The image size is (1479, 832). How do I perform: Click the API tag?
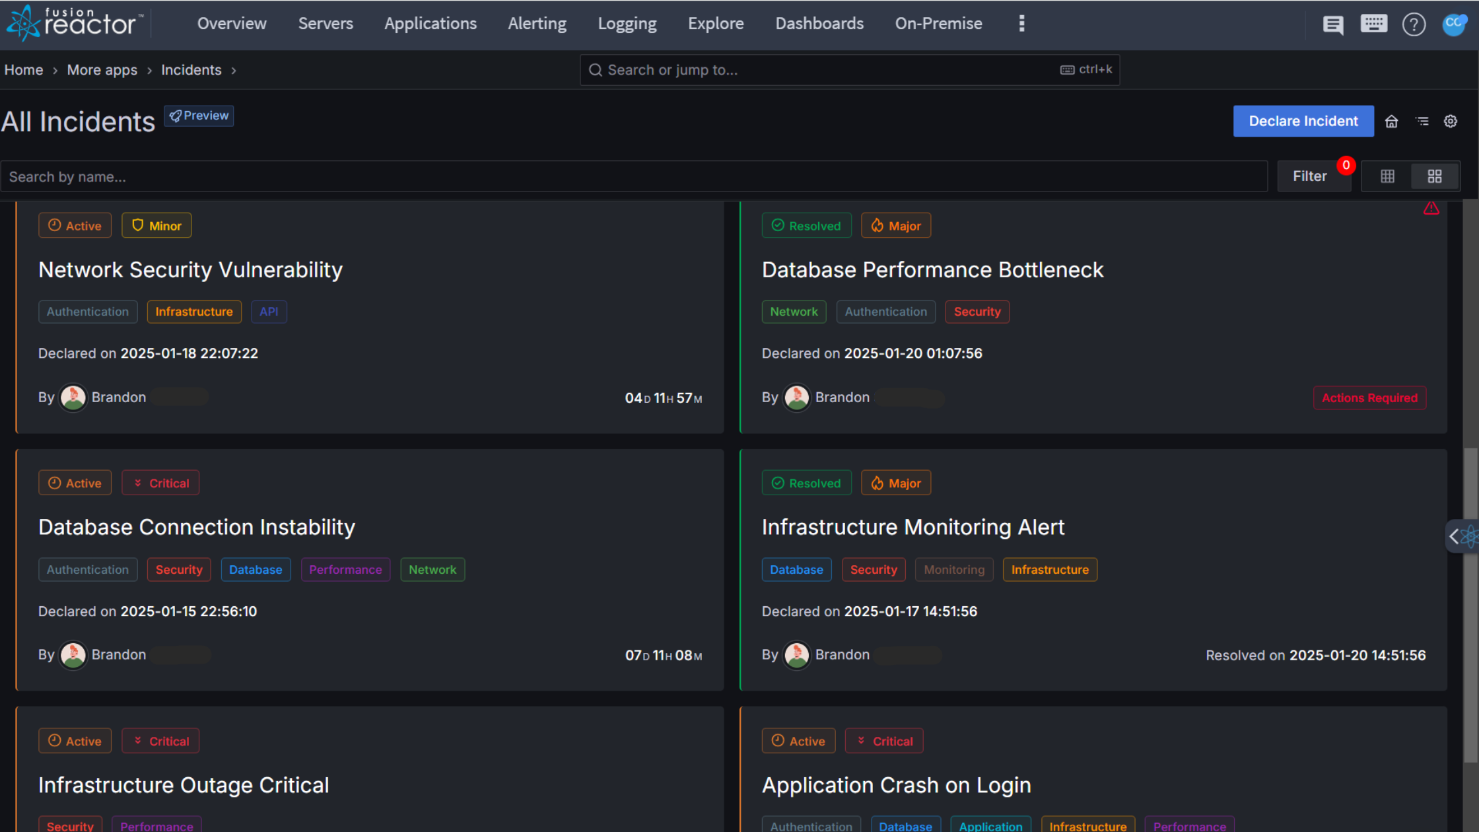[269, 312]
